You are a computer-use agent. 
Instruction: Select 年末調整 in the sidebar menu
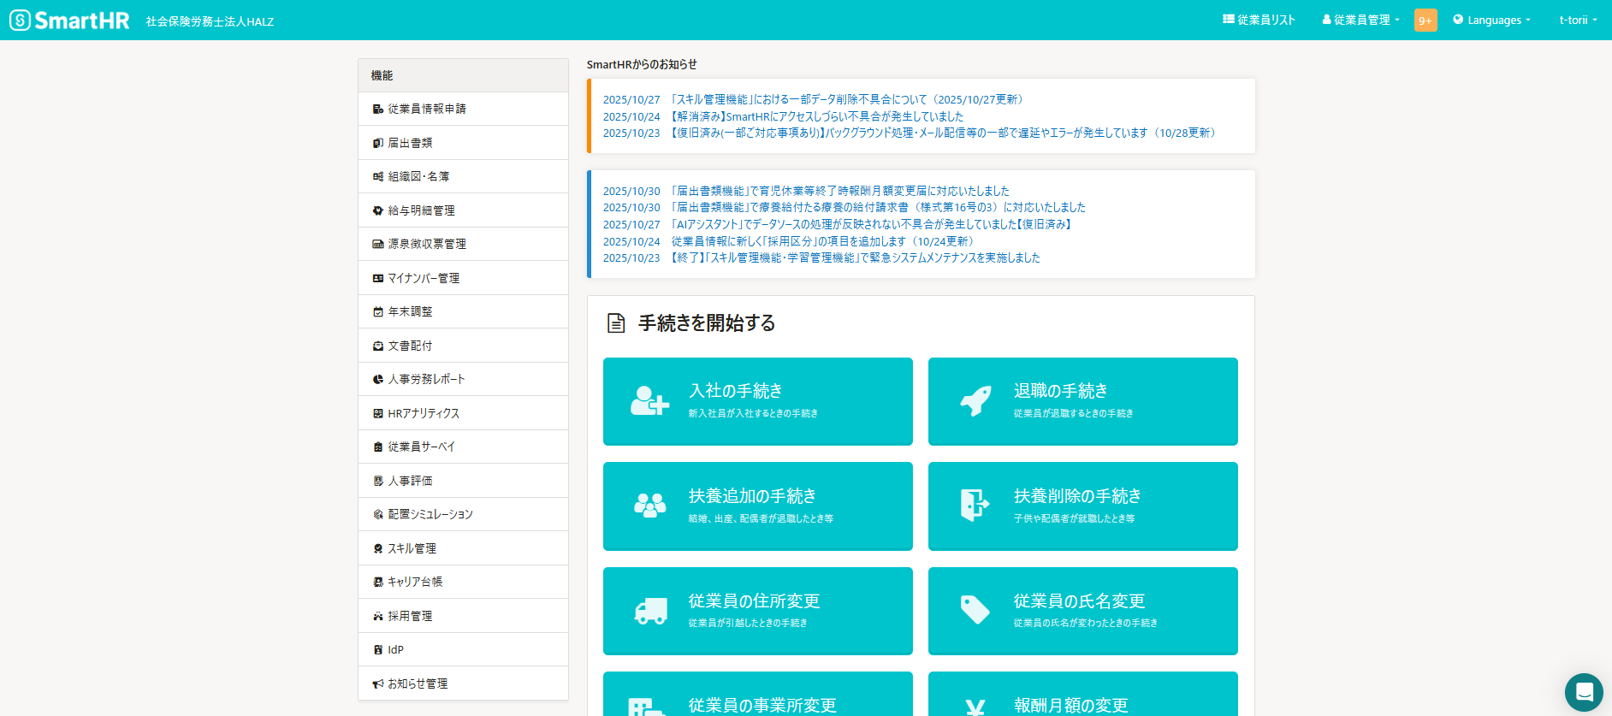click(410, 312)
